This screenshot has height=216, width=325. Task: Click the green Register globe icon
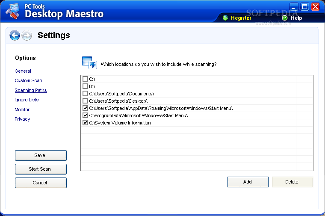(225, 18)
